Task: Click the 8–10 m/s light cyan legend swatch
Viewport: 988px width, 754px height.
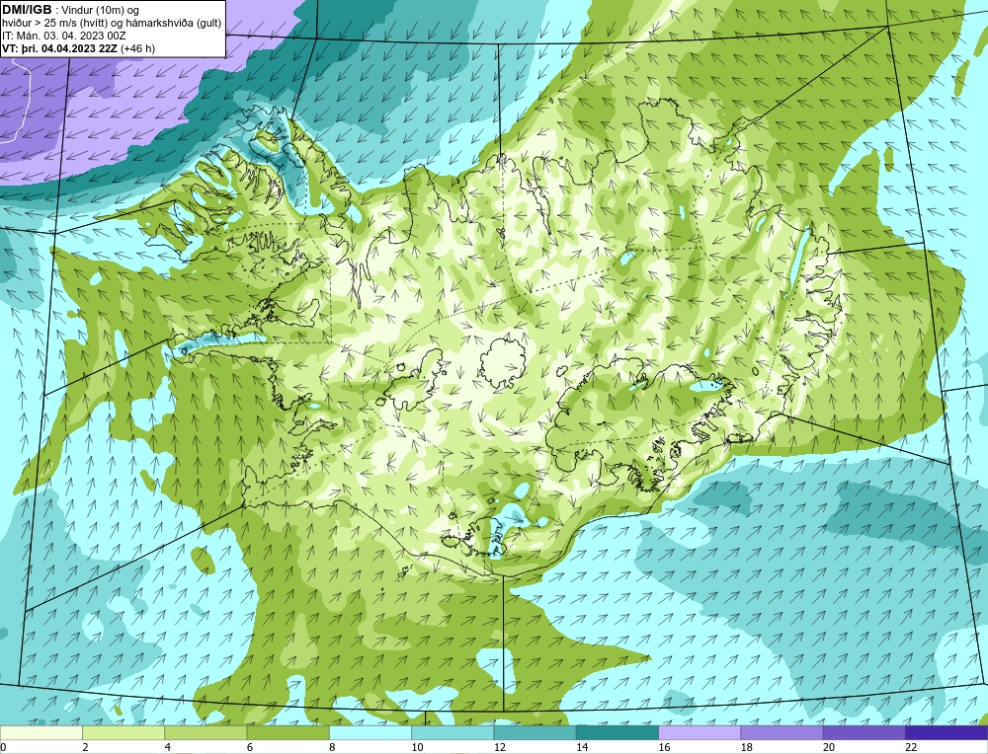Action: [x=370, y=733]
